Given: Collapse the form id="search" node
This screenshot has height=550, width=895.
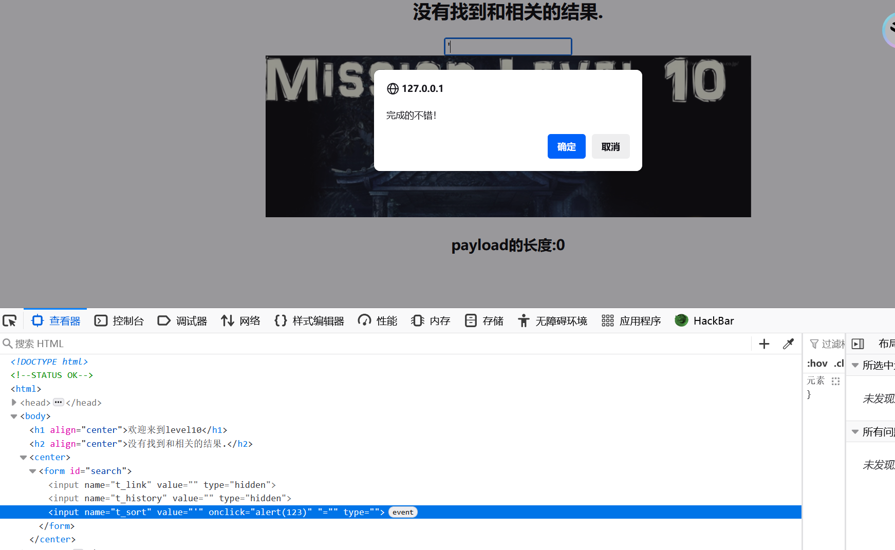Looking at the screenshot, I should (x=33, y=471).
